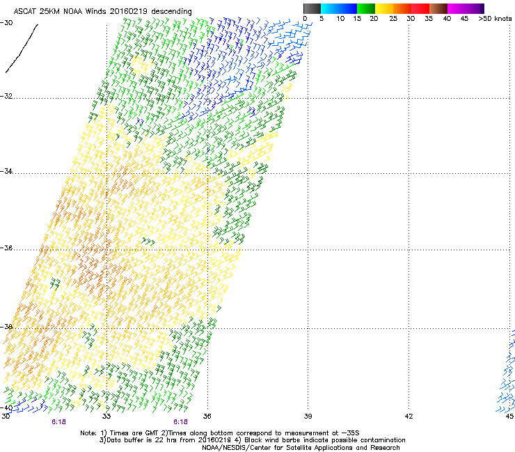Click the dark purple above-50 knots swatch
This screenshot has height=452, width=515.
pyautogui.click(x=482, y=8)
